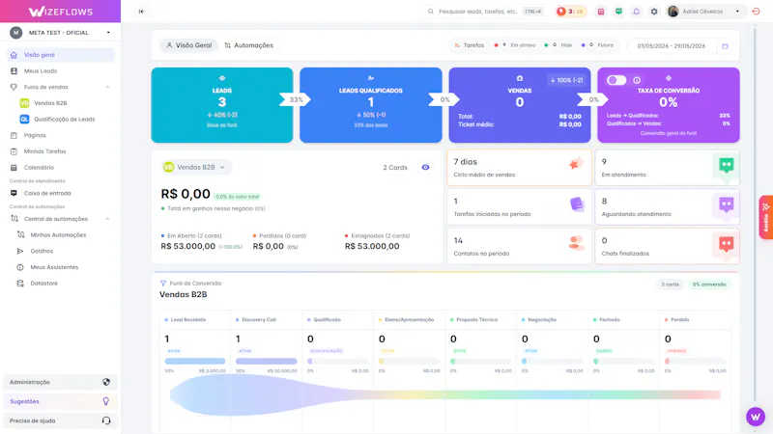Open the calendar icon beside the date range
Screen dimensions: 773x434
click(x=725, y=45)
